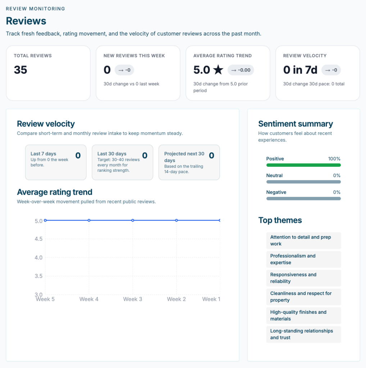
Task: Click the Week 4 data point on chart
Action: [89, 220]
